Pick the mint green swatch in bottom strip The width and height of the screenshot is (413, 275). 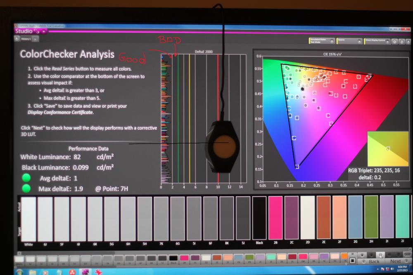tap(271, 258)
